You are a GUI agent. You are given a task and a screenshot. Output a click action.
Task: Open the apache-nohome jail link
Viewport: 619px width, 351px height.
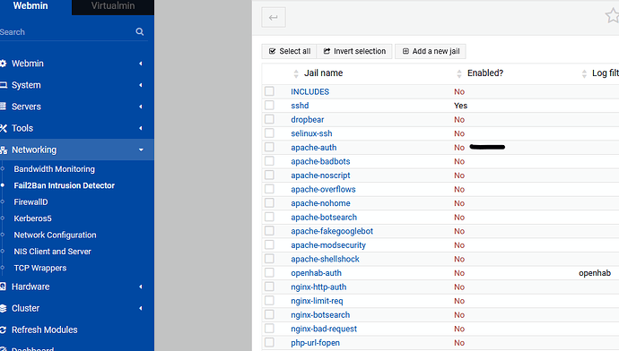tap(320, 203)
